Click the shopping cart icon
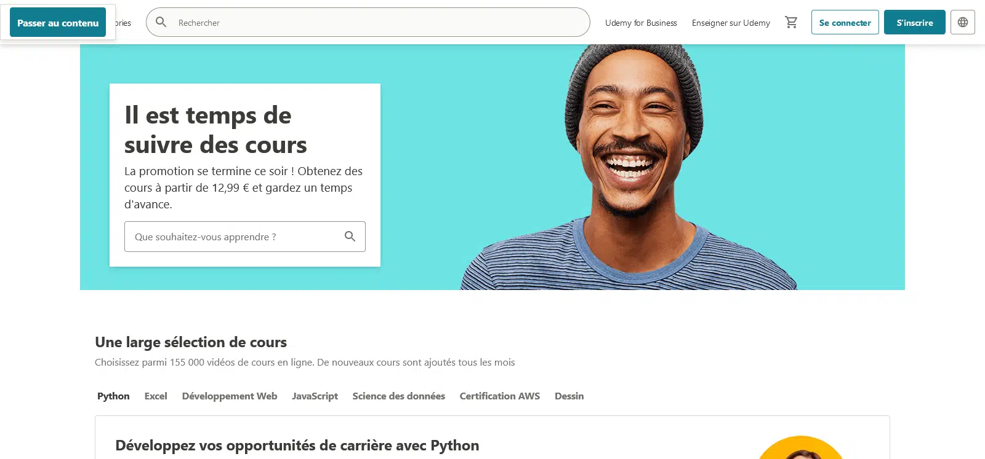The image size is (985, 459). click(x=791, y=22)
